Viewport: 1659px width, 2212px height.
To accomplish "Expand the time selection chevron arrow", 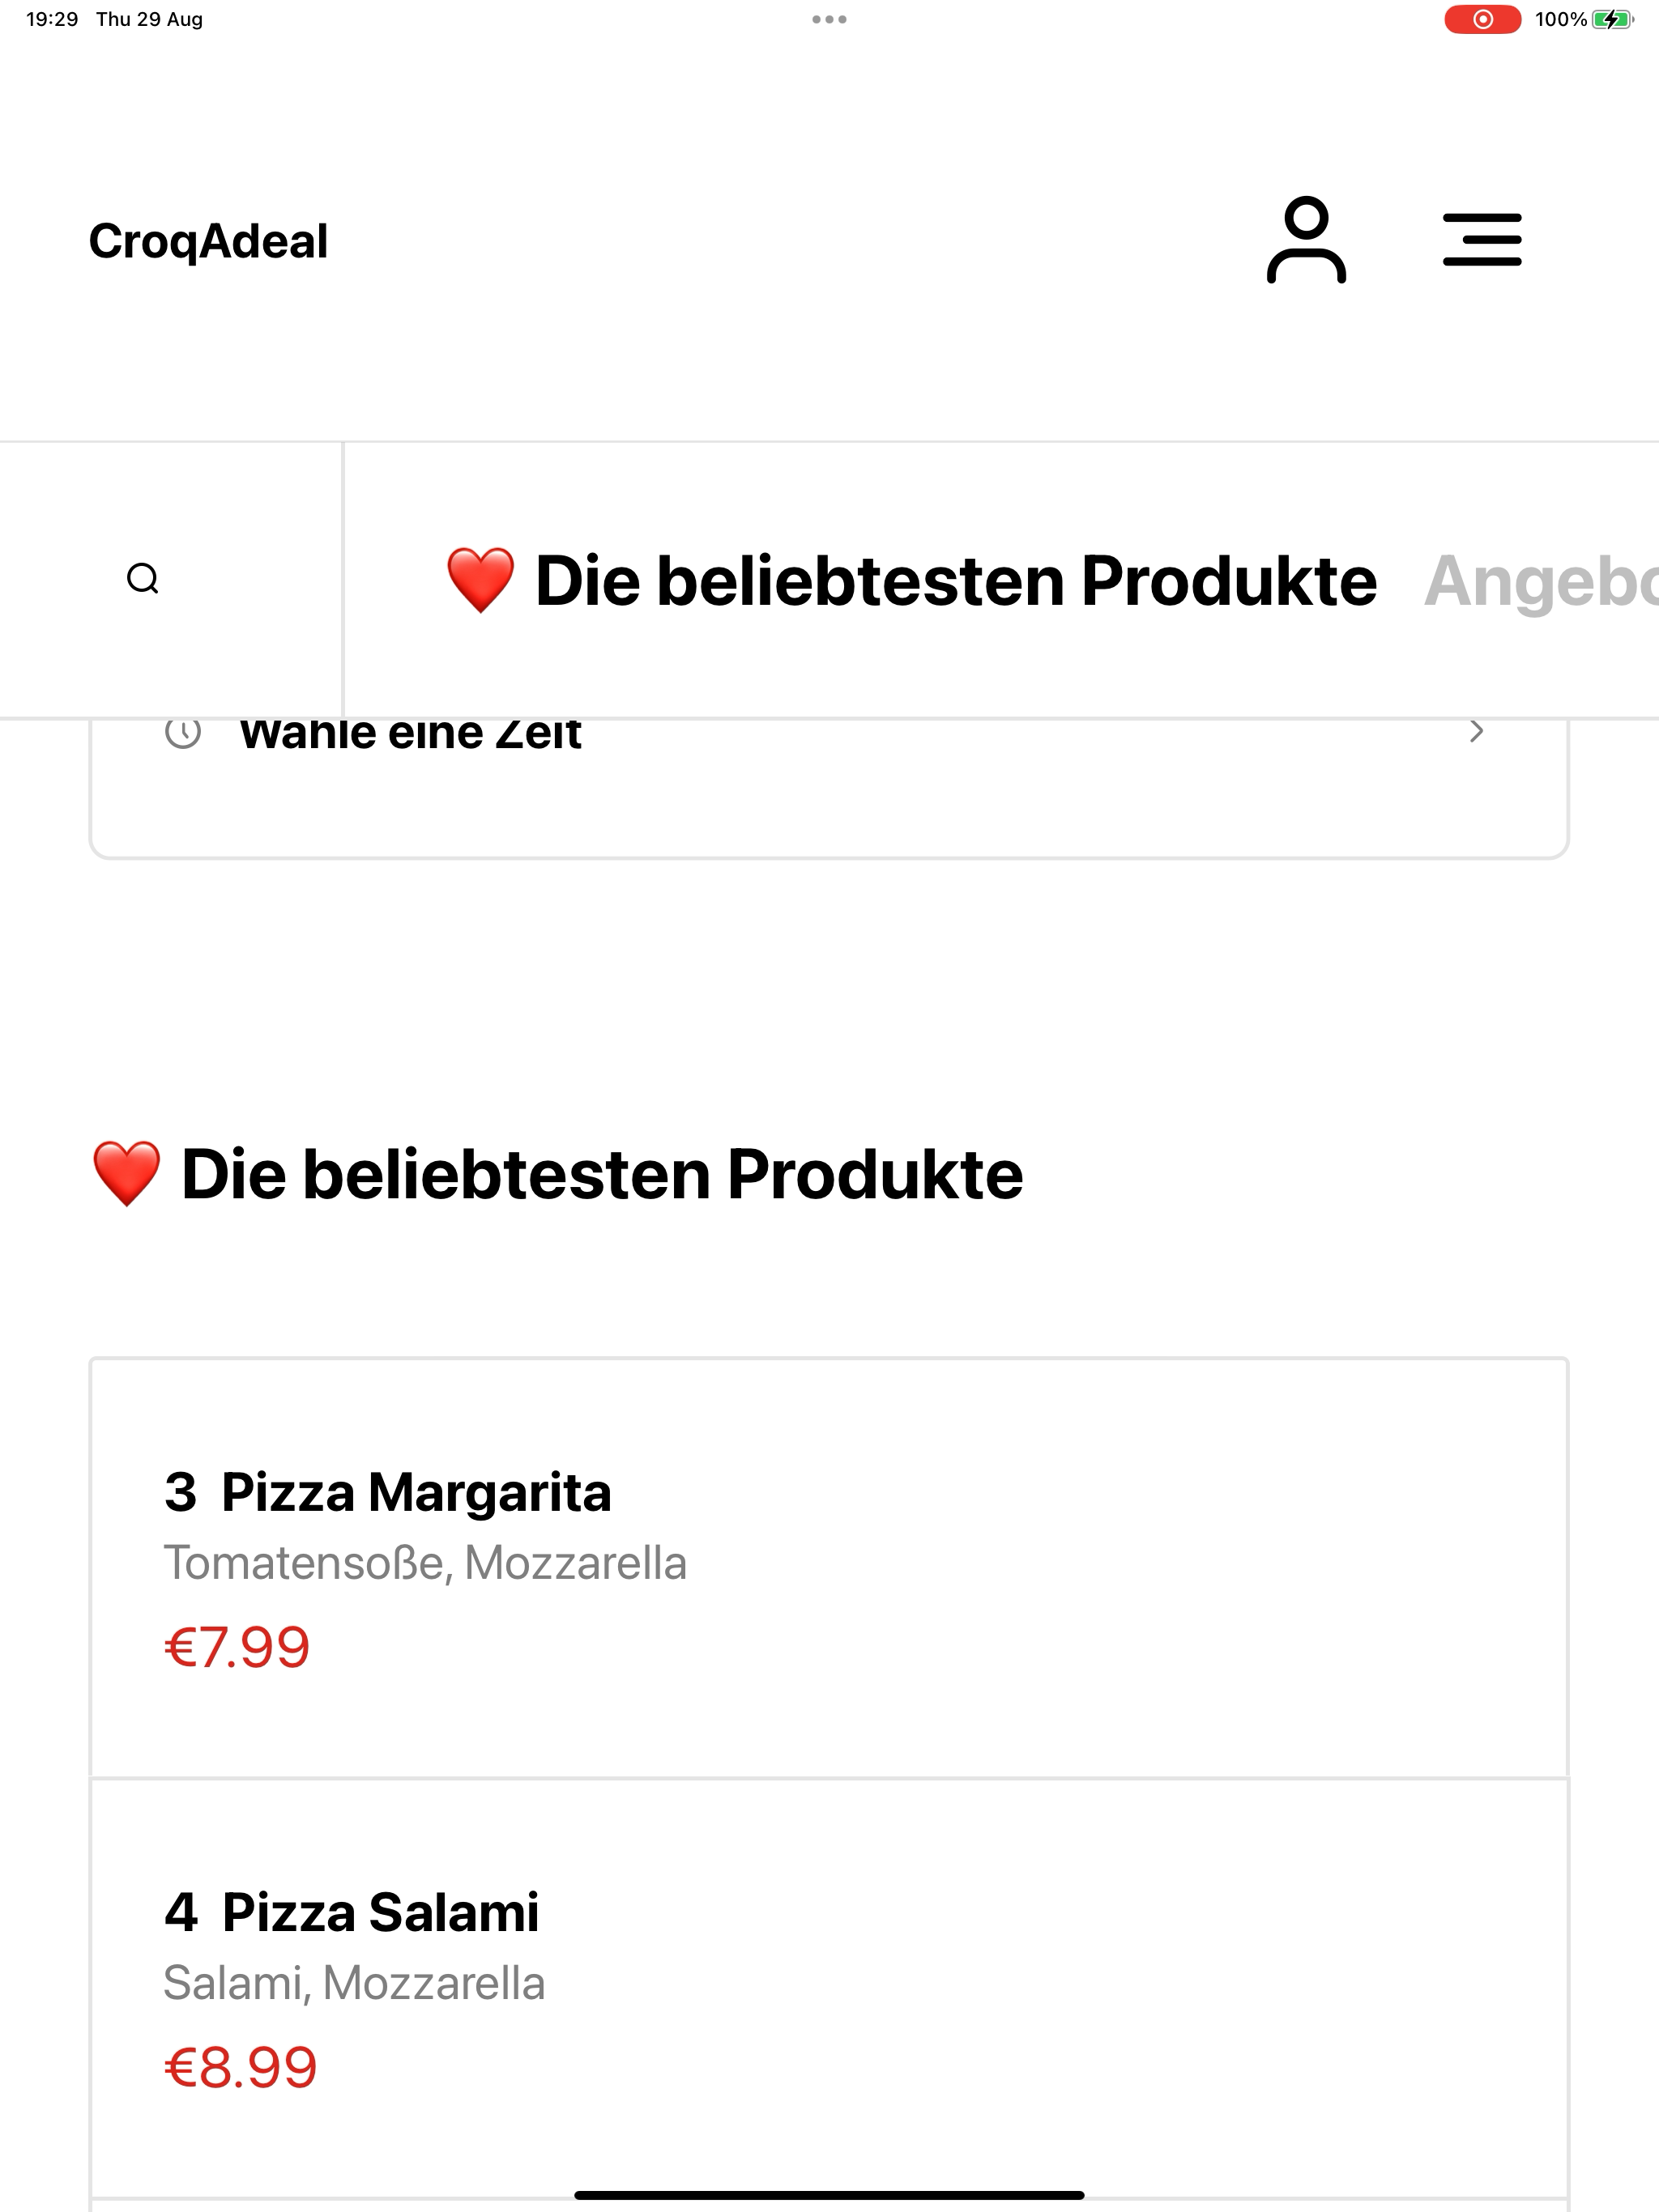I will click(x=1476, y=732).
